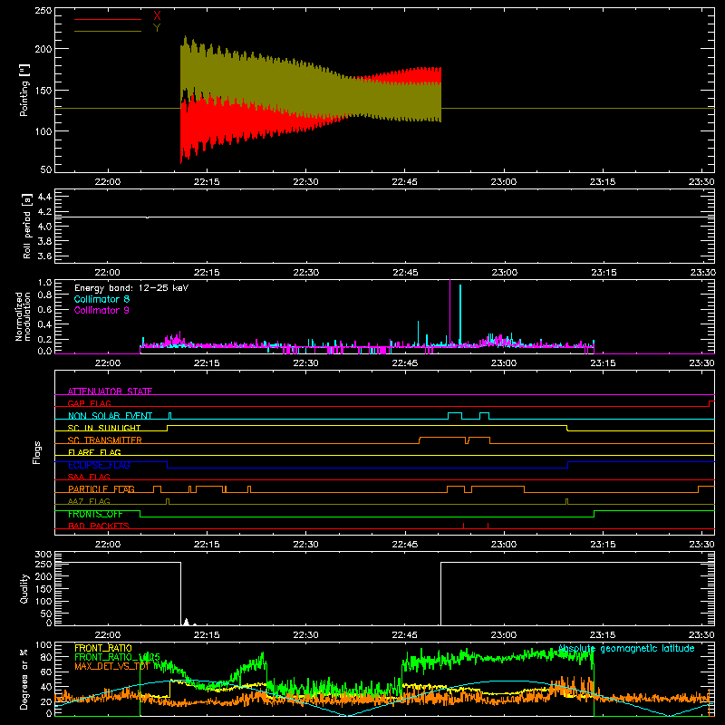Click the BAD_PACKETS flag label
The width and height of the screenshot is (725, 725).
[99, 526]
